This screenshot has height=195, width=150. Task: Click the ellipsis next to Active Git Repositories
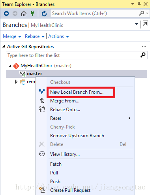(x=144, y=46)
